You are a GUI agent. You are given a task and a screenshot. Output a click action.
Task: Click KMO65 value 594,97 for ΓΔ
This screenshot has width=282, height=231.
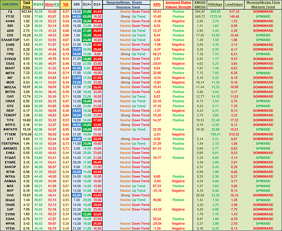click(x=200, y=12)
